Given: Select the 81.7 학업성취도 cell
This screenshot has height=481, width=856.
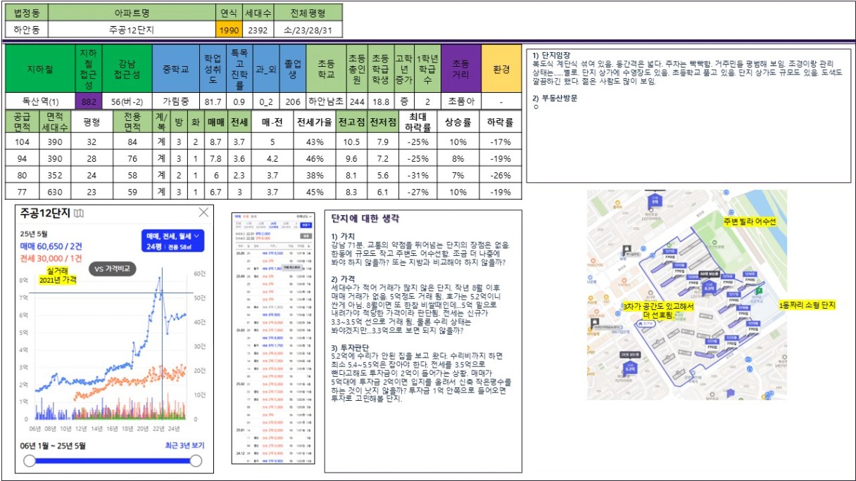Looking at the screenshot, I should [213, 102].
